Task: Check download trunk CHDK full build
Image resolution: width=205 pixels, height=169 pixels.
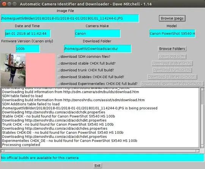Action: click(59, 70)
